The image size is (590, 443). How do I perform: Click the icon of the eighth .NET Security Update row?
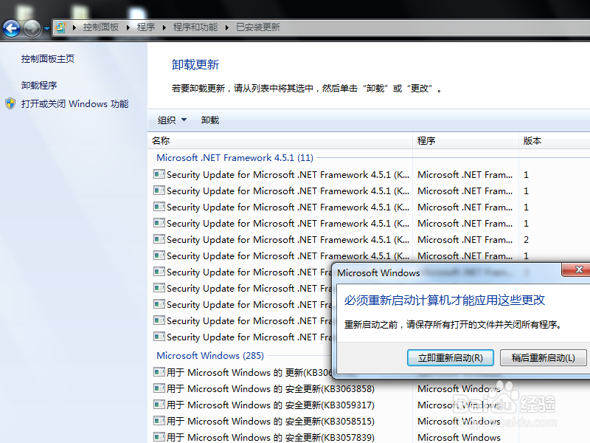point(159,287)
